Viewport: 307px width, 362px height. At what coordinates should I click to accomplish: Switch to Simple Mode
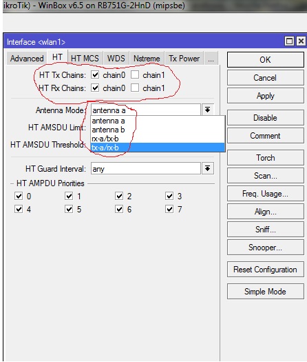point(266,292)
